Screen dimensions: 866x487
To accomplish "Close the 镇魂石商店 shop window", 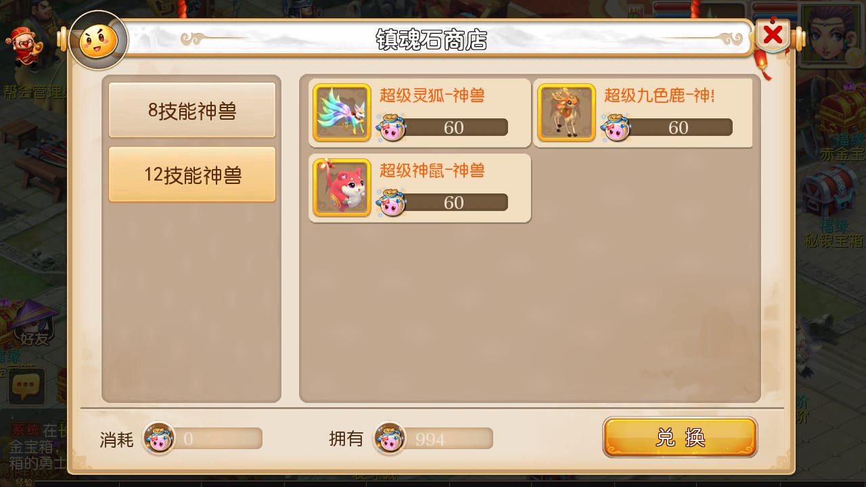I will click(x=773, y=34).
